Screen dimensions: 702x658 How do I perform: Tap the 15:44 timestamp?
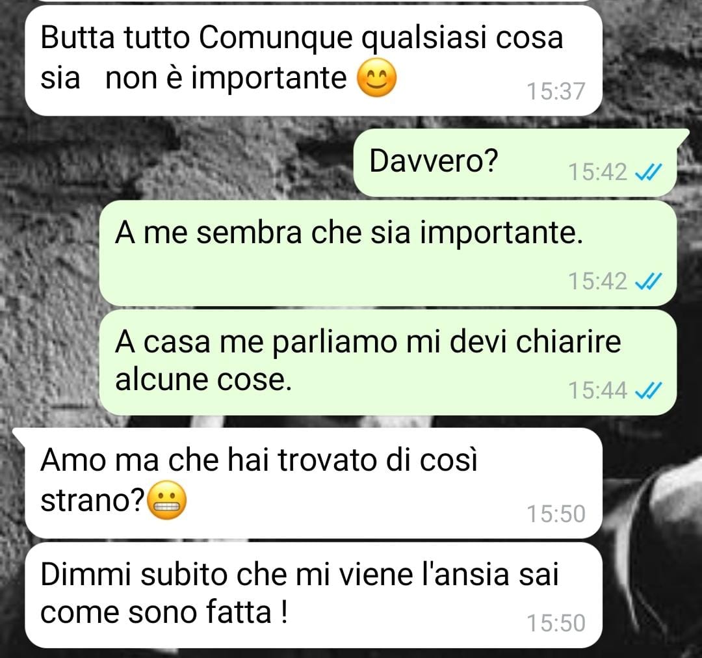[x=598, y=391]
